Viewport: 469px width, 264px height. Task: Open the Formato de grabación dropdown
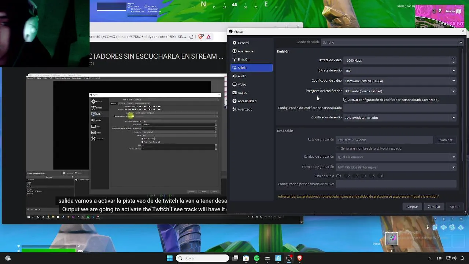396,167
